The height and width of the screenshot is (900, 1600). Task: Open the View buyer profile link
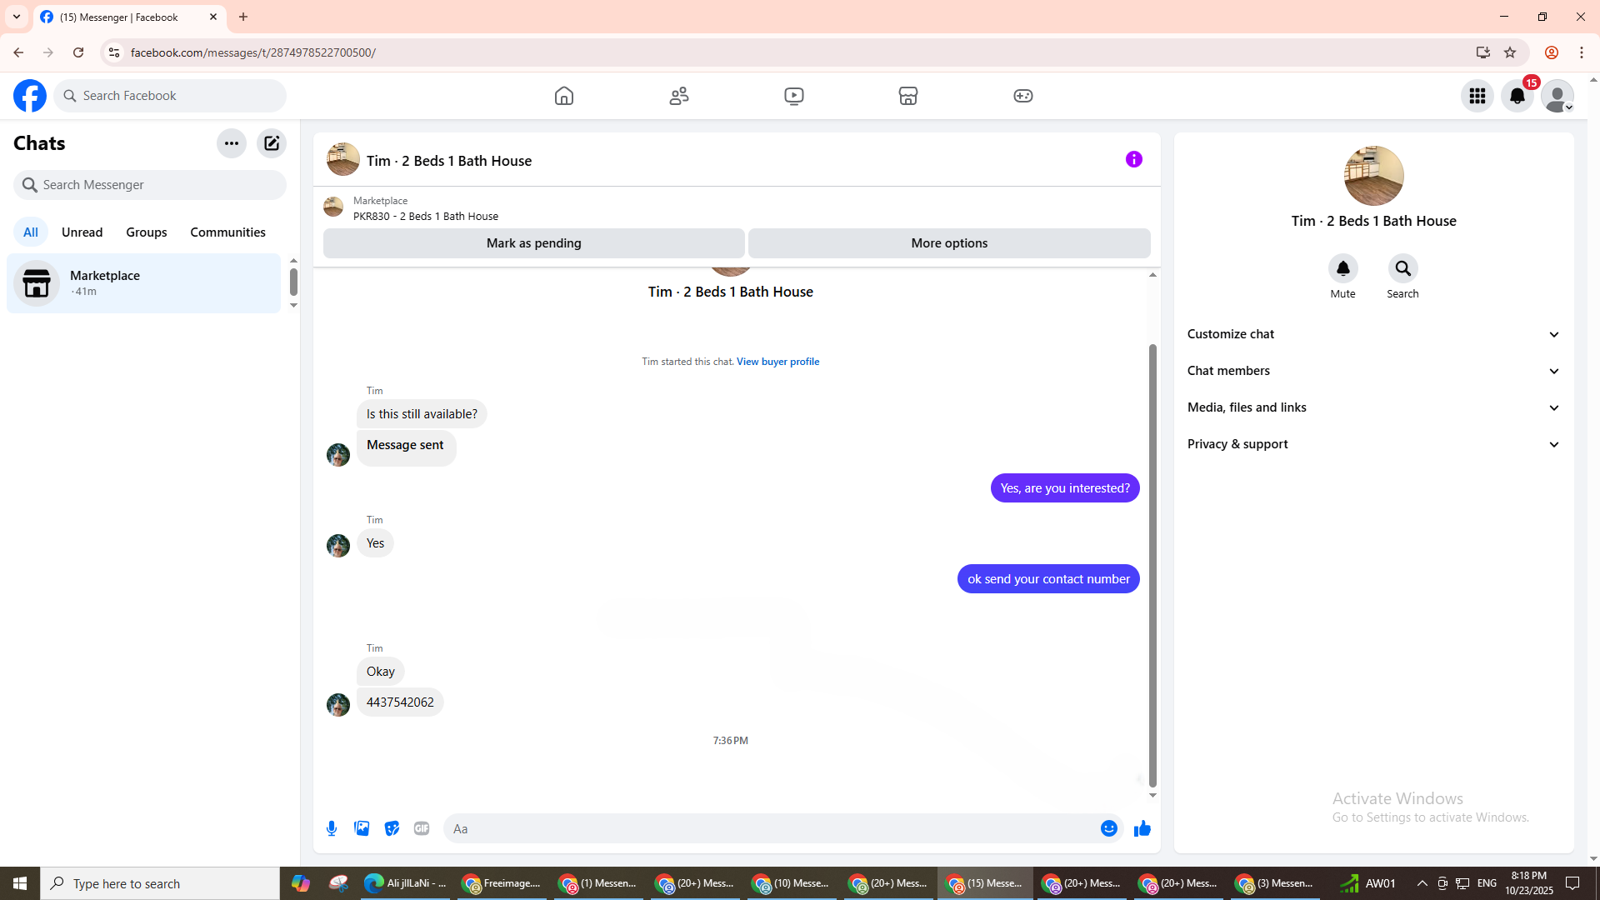[777, 362]
